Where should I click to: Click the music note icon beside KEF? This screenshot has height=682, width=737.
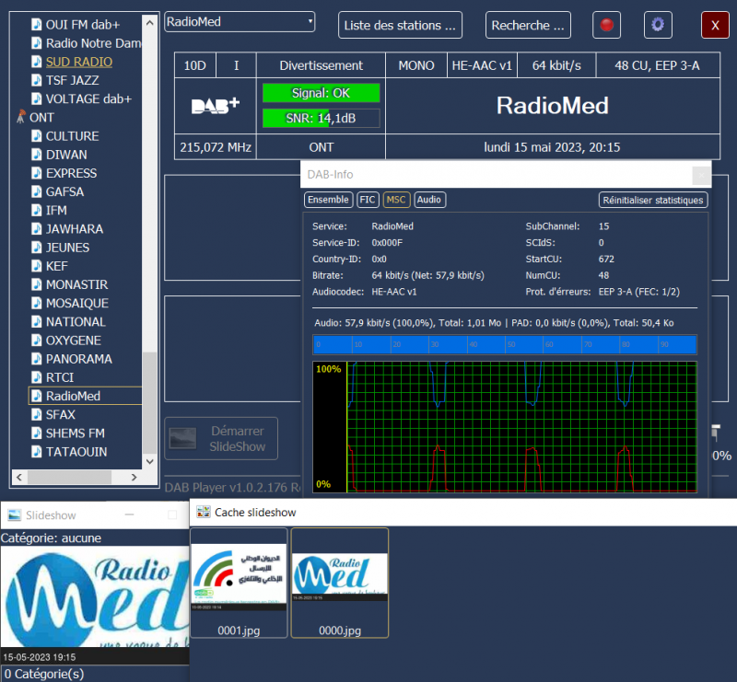tap(36, 266)
